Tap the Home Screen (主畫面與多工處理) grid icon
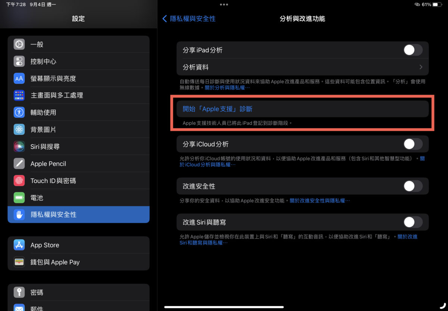Viewport: 448px width, 311px height. point(19,95)
